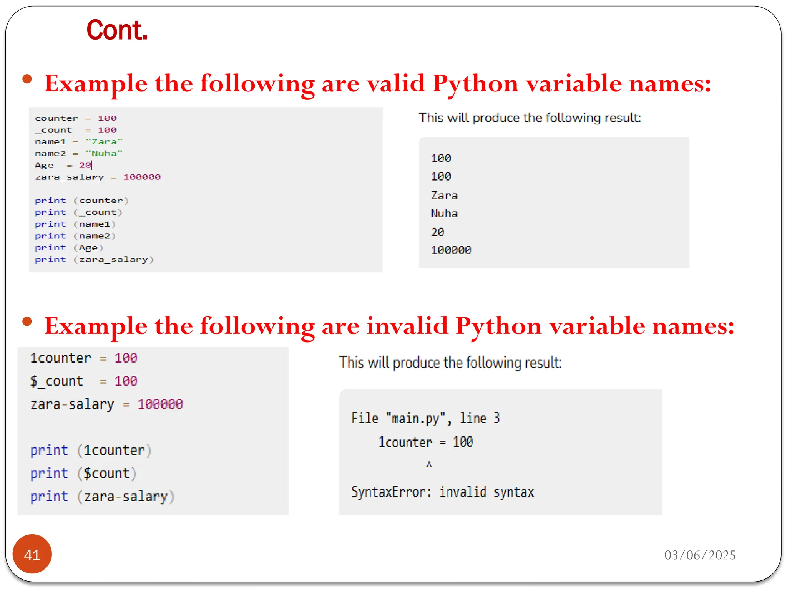Click the date 03/06/2025
Viewport: 787px width, 590px height.
coord(700,555)
